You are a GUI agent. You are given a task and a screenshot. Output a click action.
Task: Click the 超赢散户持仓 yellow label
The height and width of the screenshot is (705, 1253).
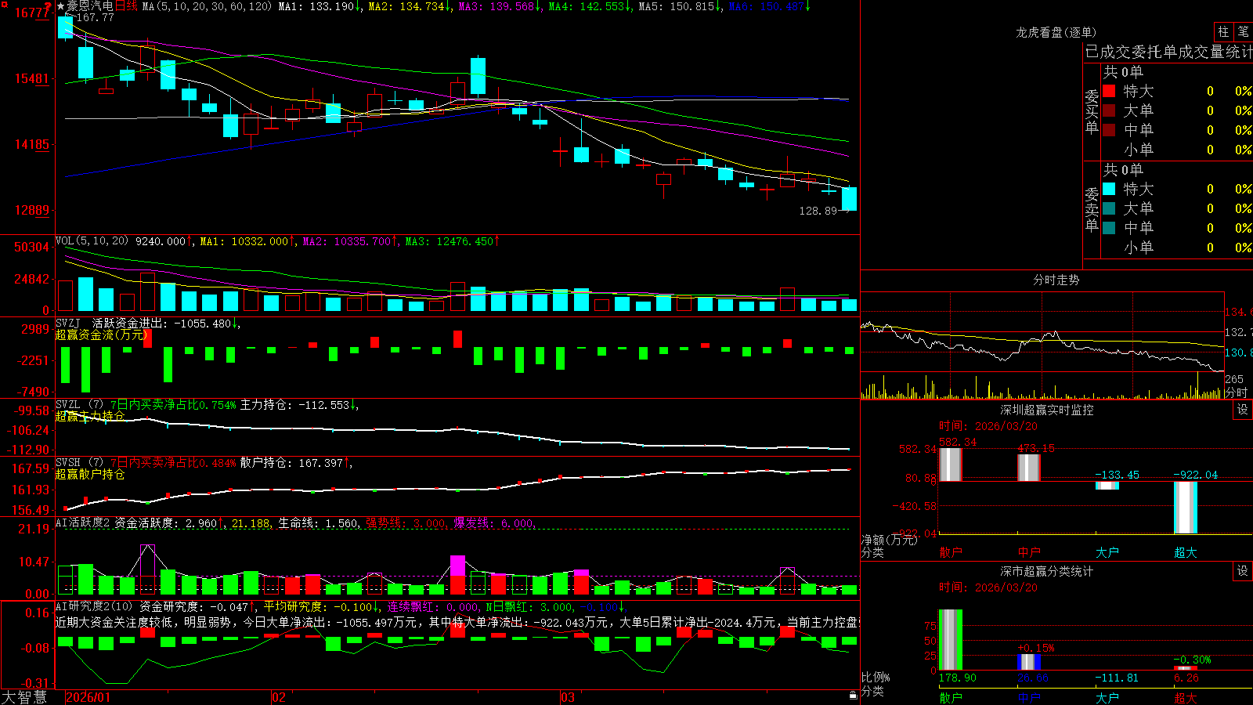click(89, 474)
